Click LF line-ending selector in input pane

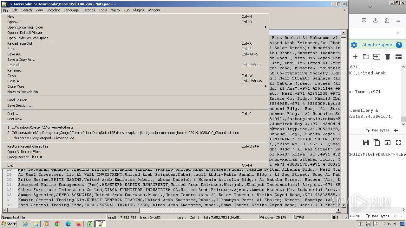[x=399, y=130]
